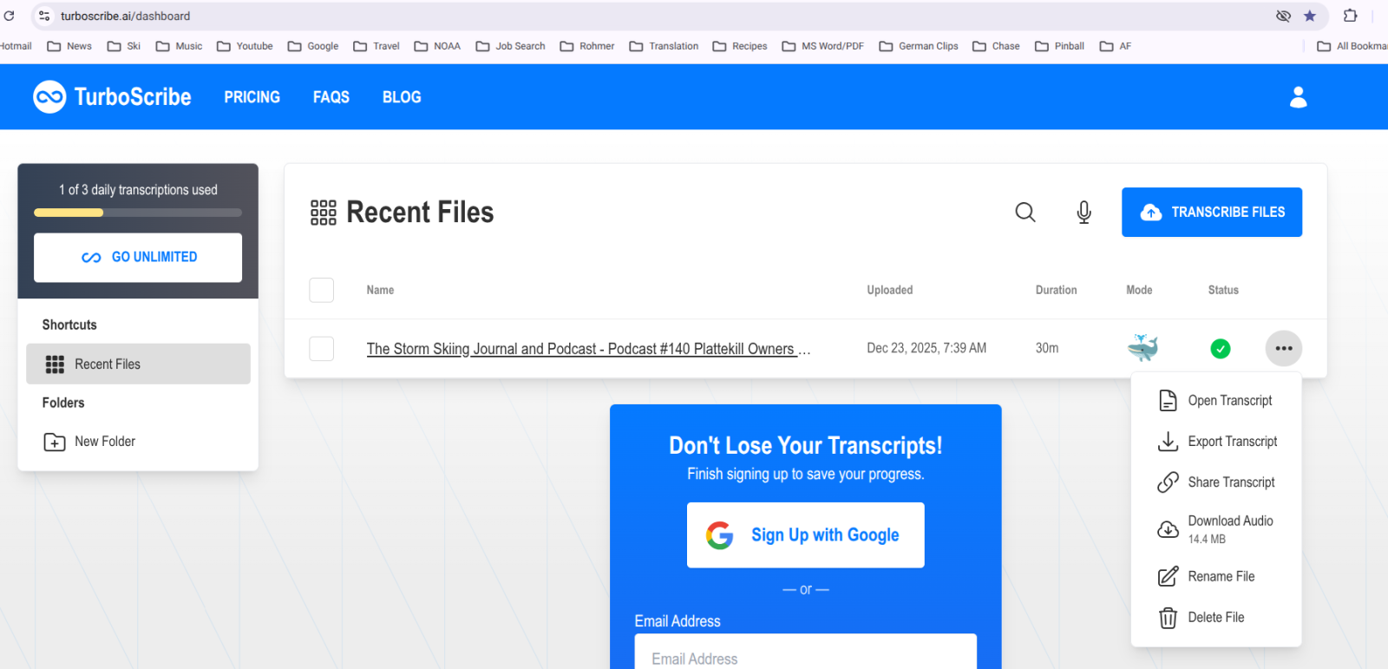The width and height of the screenshot is (1388, 669).
Task: Click the whale mode icon on the file row
Action: (x=1142, y=348)
